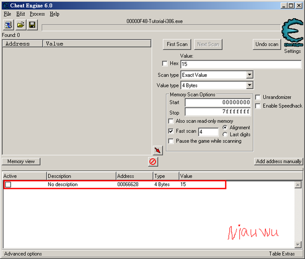305x259 pixels.
Task: Save the table with floppy disk icon
Action: point(33,25)
